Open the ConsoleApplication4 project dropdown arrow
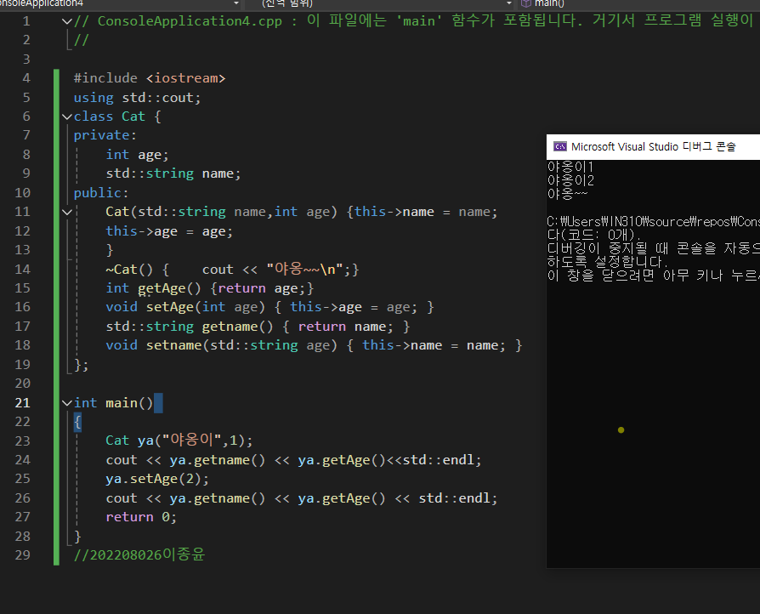This screenshot has width=760, height=614. point(236,3)
